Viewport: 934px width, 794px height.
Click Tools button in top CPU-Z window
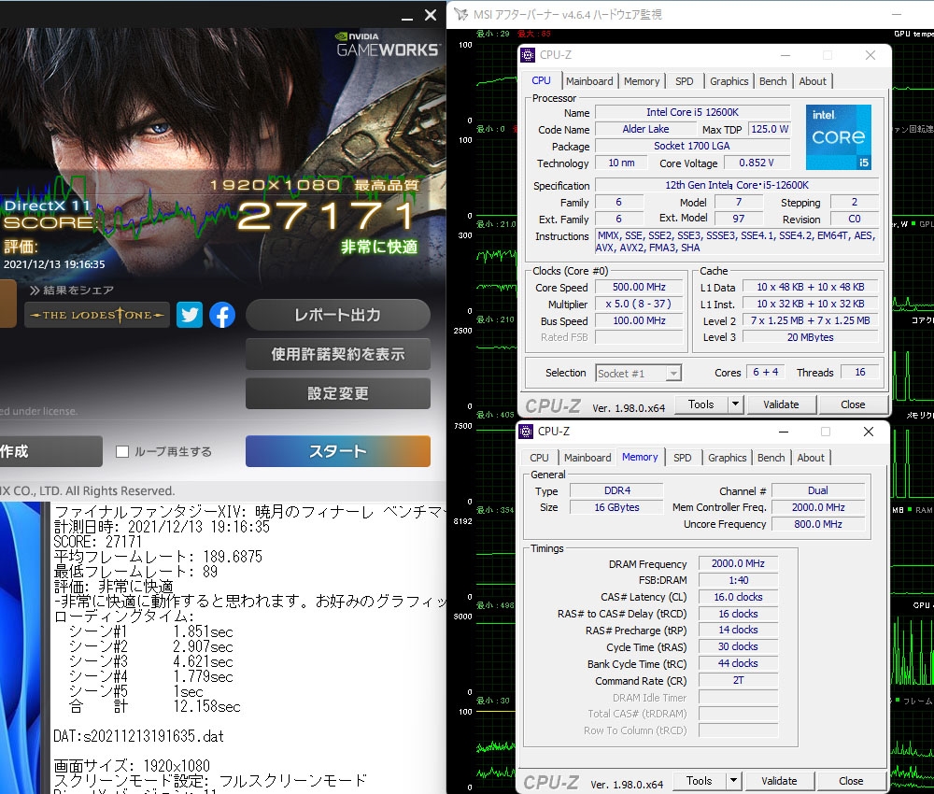(x=701, y=404)
